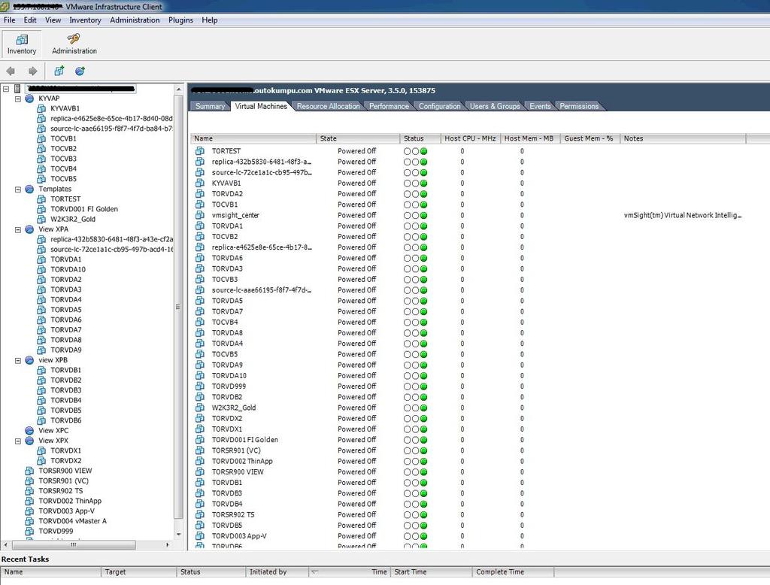Sort by Guest Mem - % column

tap(589, 138)
